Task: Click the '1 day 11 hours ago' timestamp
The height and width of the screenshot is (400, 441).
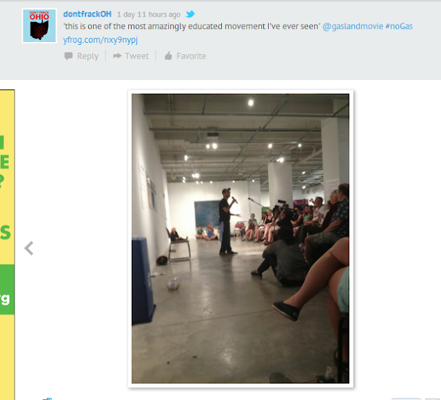Action: coord(149,14)
